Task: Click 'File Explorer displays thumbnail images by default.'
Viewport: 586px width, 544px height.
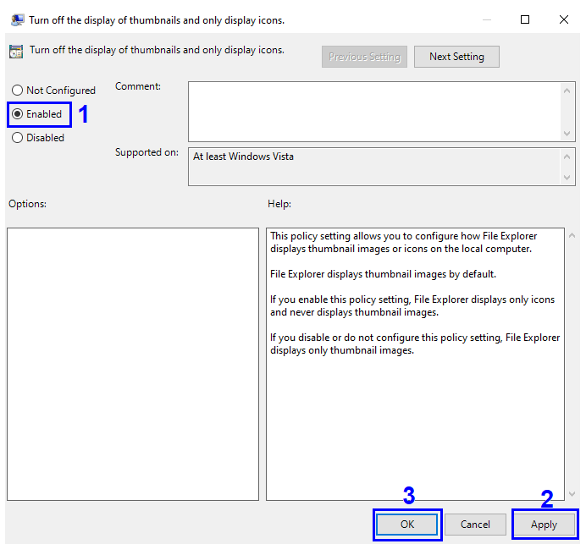Action: coord(383,274)
